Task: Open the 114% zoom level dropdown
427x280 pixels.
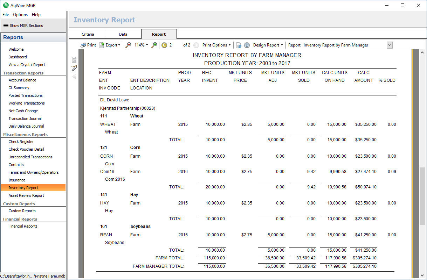Action: pyautogui.click(x=141, y=45)
